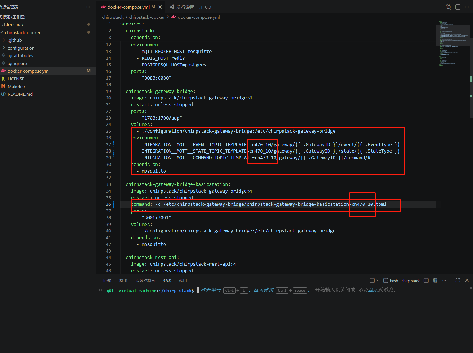Click the sticky scroll line 'depends_on:'
The width and height of the screenshot is (473, 353).
click(x=145, y=38)
